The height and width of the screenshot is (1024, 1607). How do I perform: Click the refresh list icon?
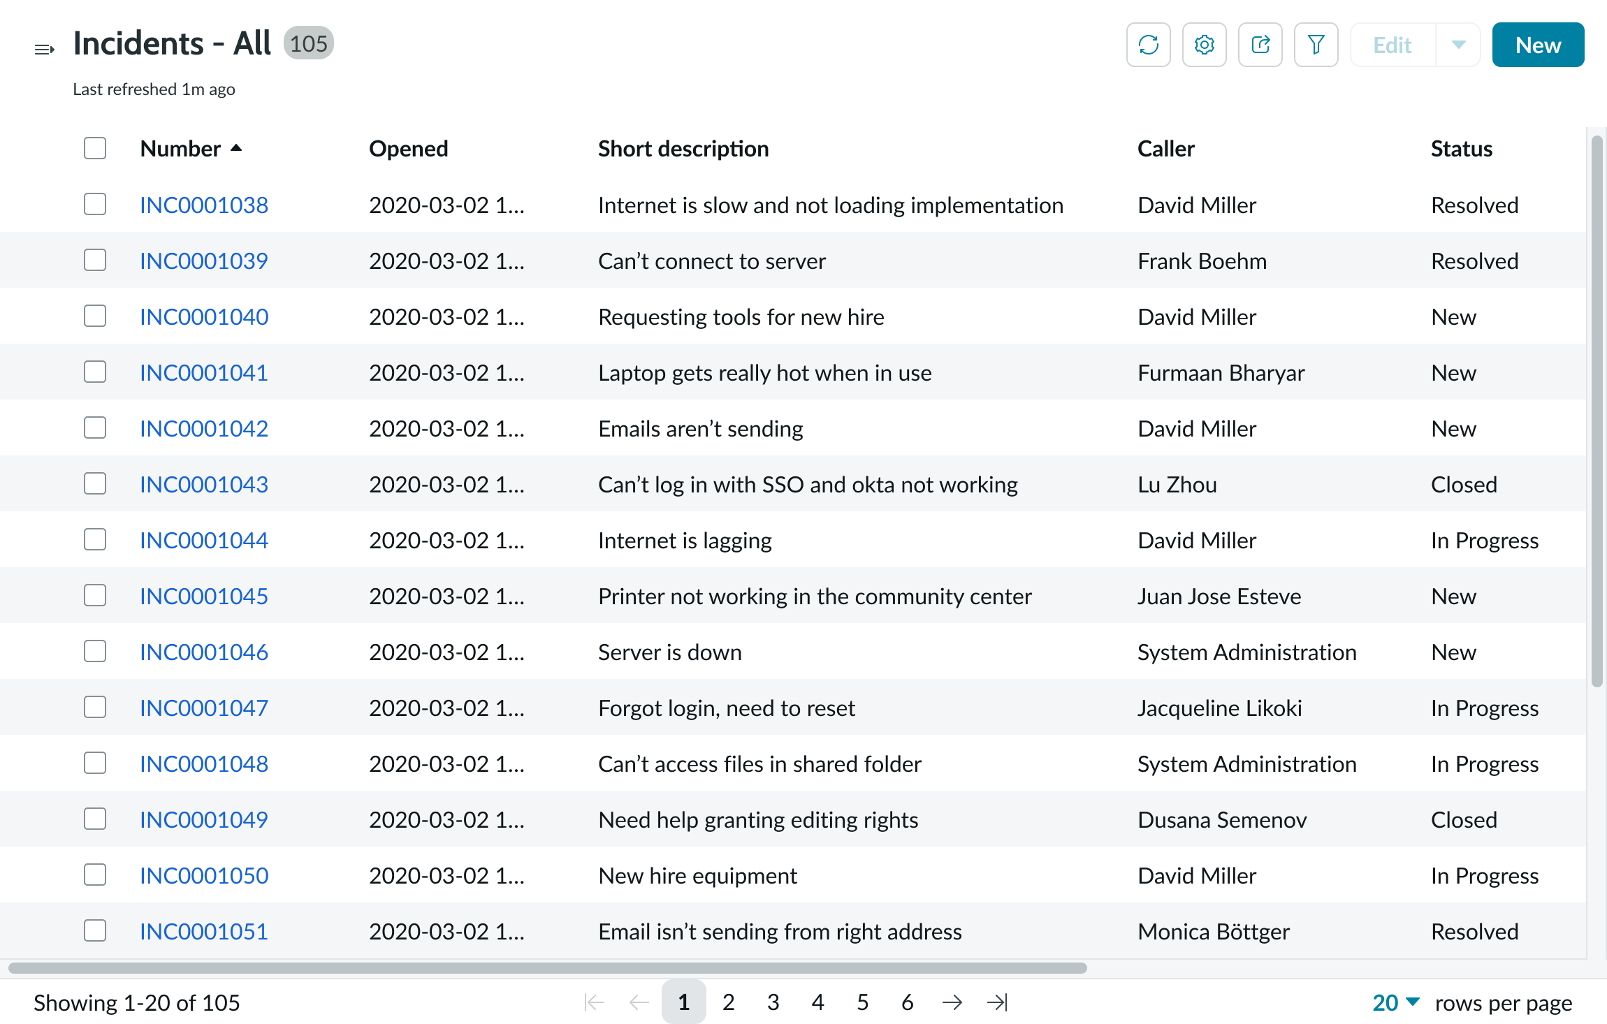(x=1148, y=45)
